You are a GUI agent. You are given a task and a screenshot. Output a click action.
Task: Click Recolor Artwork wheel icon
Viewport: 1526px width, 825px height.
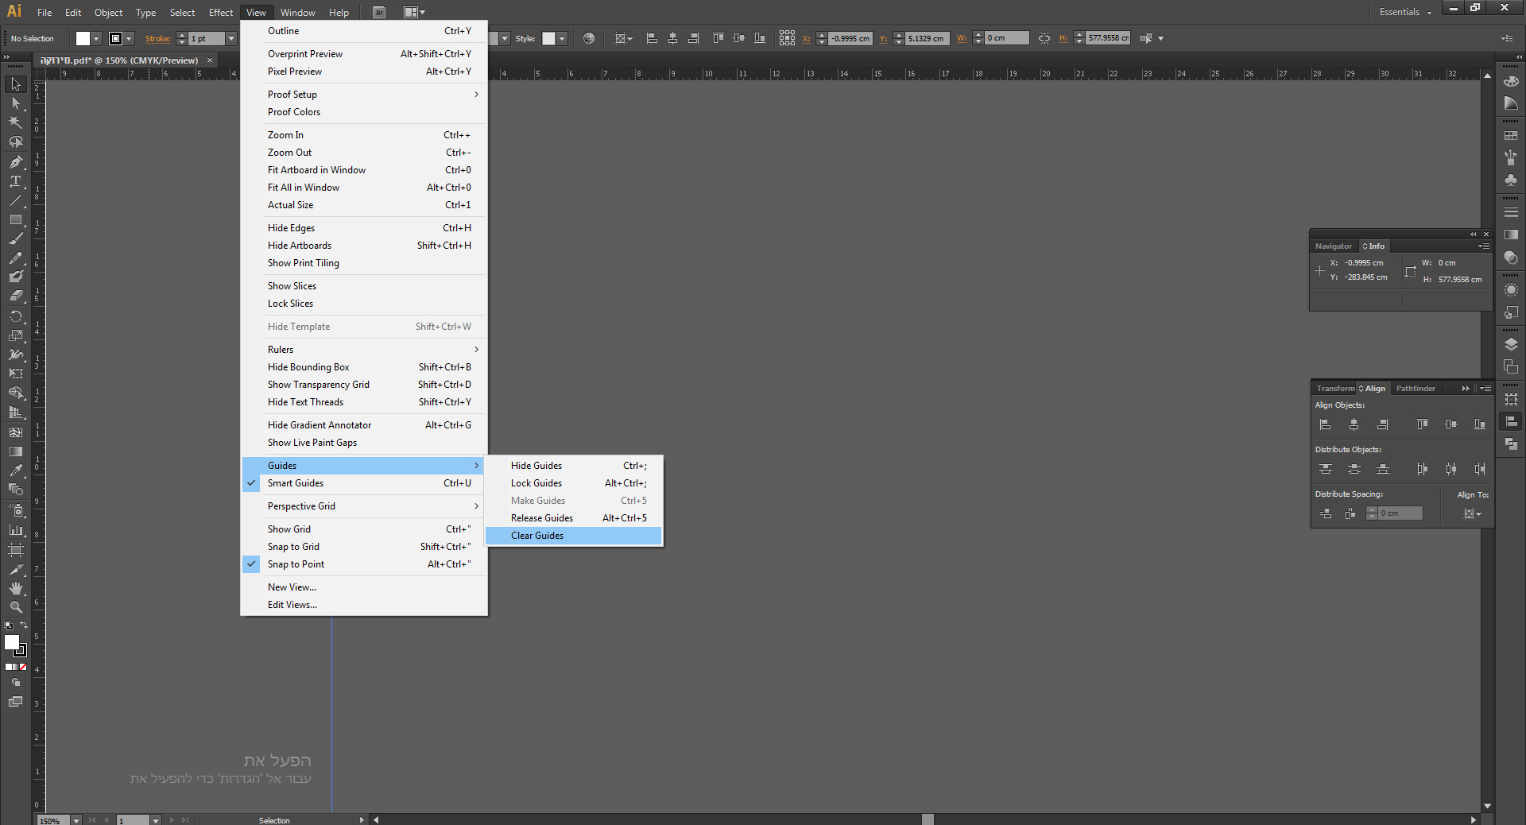coord(589,38)
